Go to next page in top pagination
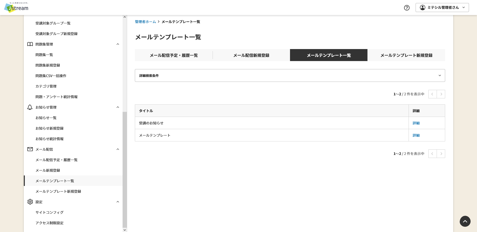The height and width of the screenshot is (232, 477). (x=441, y=94)
